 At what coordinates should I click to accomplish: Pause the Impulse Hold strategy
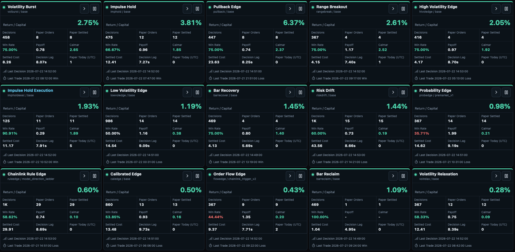pyautogui.click(x=197, y=9)
